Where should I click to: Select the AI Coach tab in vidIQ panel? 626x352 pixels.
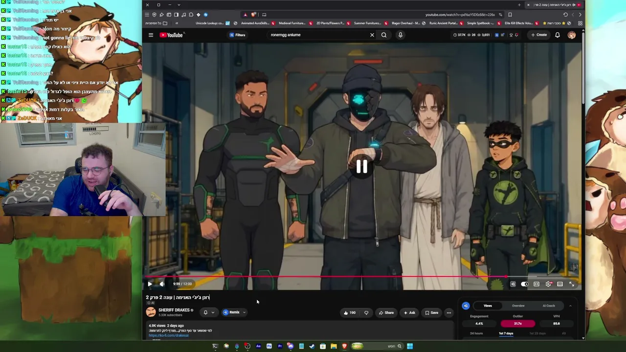tap(549, 306)
